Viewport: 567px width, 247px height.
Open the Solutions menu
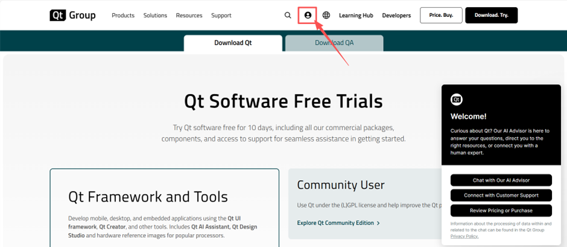155,16
